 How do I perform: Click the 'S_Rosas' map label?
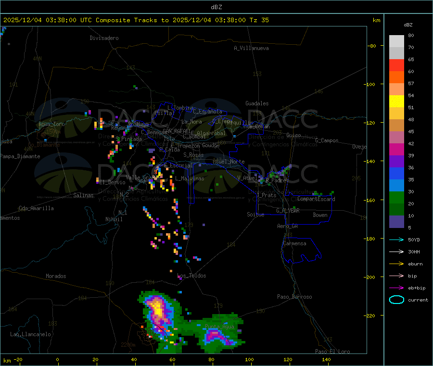[193, 155]
